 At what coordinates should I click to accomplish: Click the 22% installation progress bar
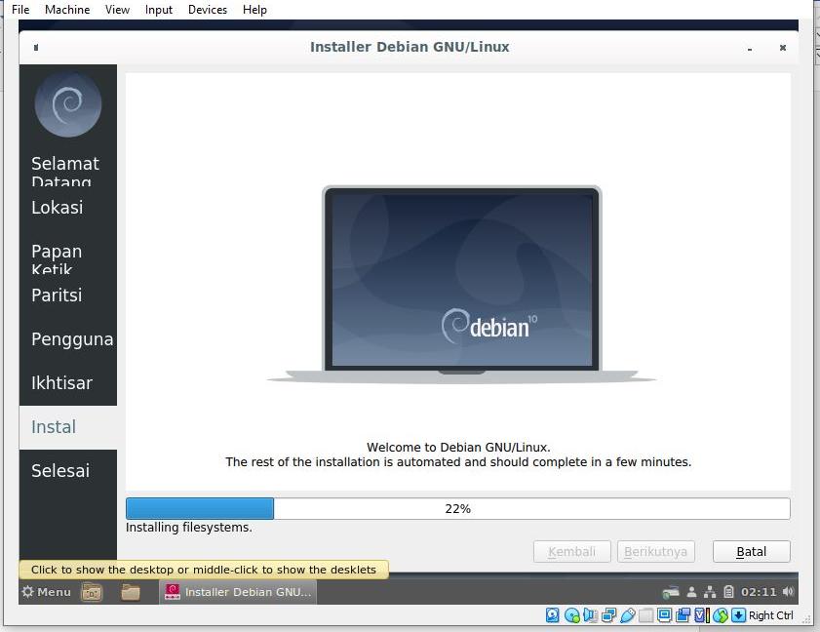point(457,508)
